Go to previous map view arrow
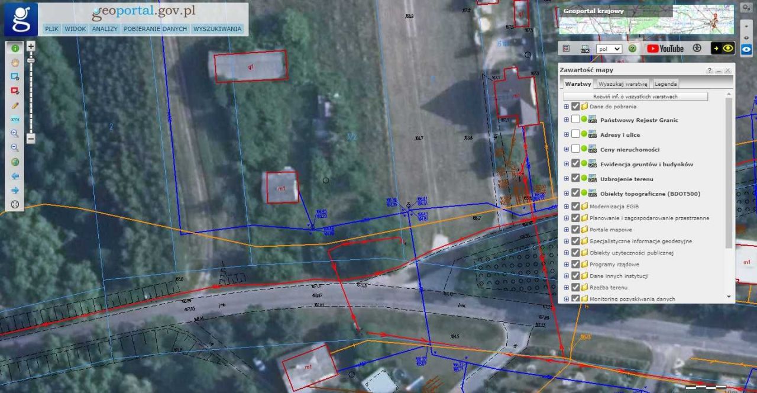This screenshot has height=393, width=757. click(x=15, y=176)
